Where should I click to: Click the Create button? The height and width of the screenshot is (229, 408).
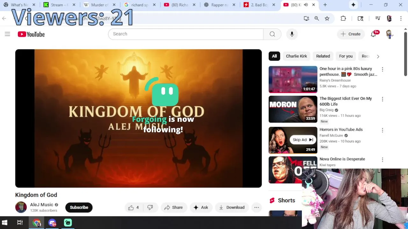pyautogui.click(x=351, y=34)
